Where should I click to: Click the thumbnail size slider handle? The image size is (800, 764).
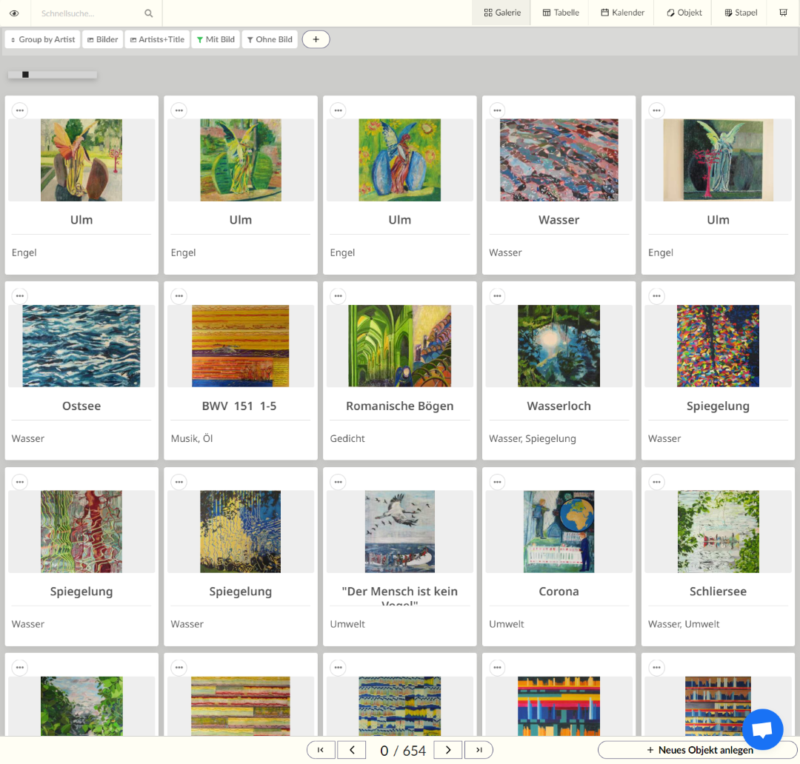pos(25,75)
